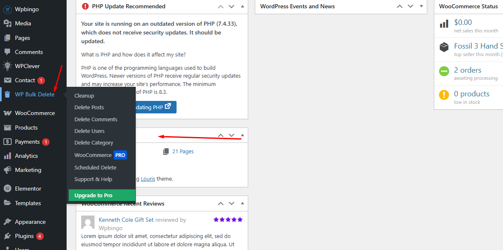The height and width of the screenshot is (250, 503).
Task: Click the green Upgrade to Pro item
Action: (102, 195)
